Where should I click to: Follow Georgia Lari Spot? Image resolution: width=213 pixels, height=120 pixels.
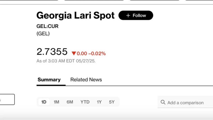coord(136,15)
